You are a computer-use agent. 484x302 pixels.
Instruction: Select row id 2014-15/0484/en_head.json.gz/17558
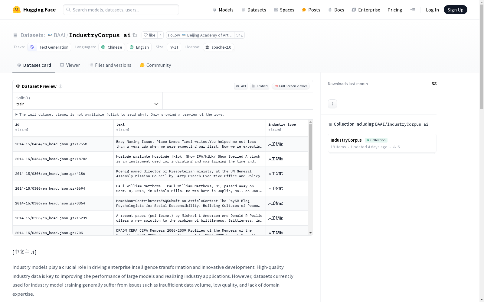[63, 144]
